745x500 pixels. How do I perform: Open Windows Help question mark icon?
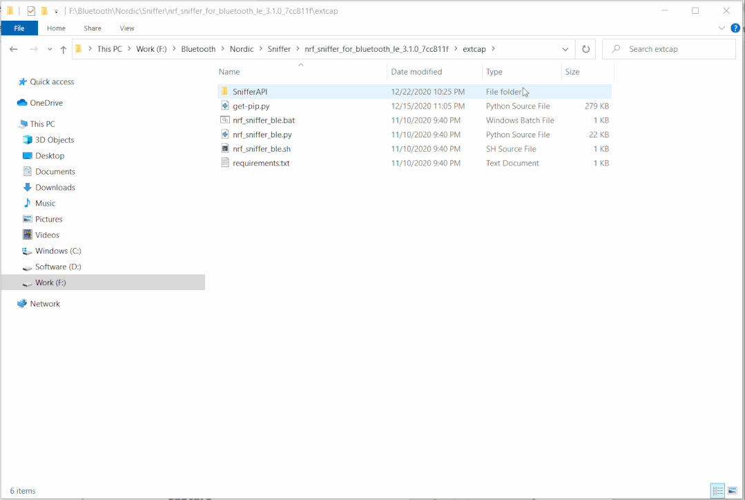coord(735,28)
